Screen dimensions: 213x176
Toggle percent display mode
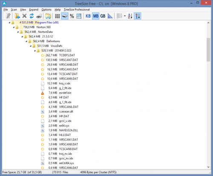point(72,16)
